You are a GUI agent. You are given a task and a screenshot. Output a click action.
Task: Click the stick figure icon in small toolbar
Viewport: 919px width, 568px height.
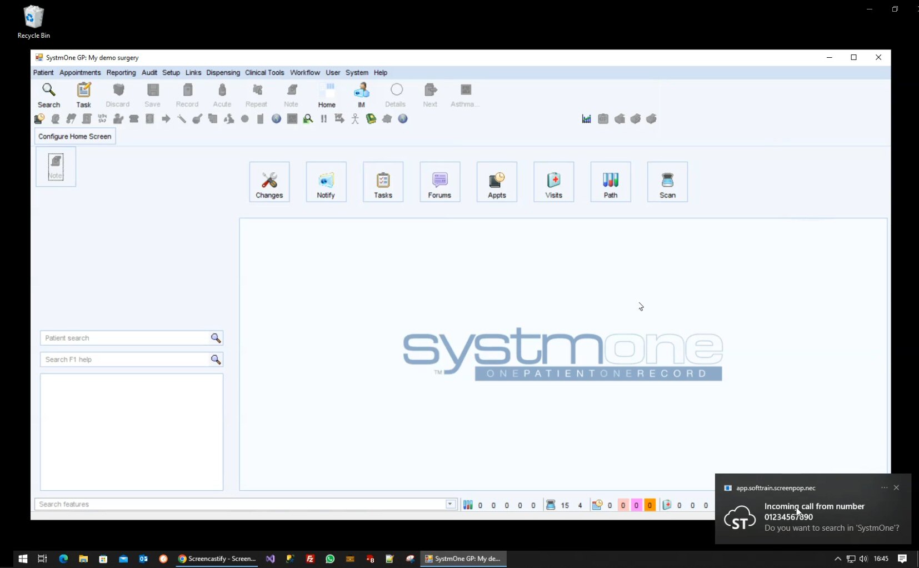[355, 119]
